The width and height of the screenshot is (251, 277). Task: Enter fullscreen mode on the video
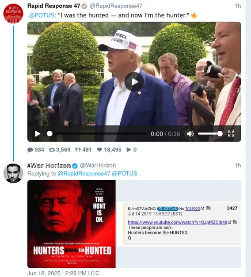[x=231, y=134]
